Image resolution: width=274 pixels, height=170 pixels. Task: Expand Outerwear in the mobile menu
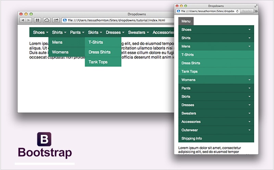click(x=216, y=130)
